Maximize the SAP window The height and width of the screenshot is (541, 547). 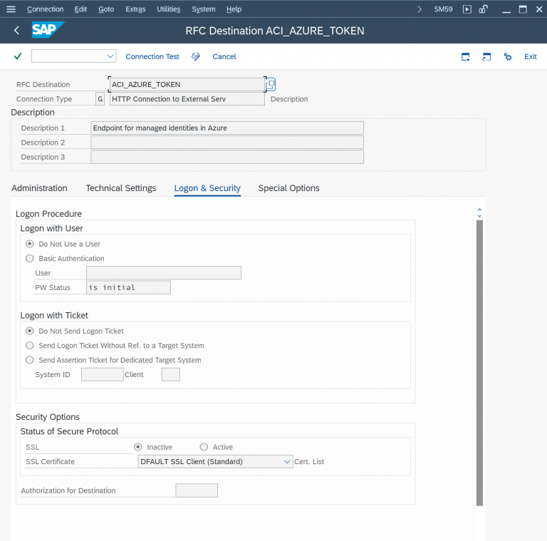pos(523,9)
